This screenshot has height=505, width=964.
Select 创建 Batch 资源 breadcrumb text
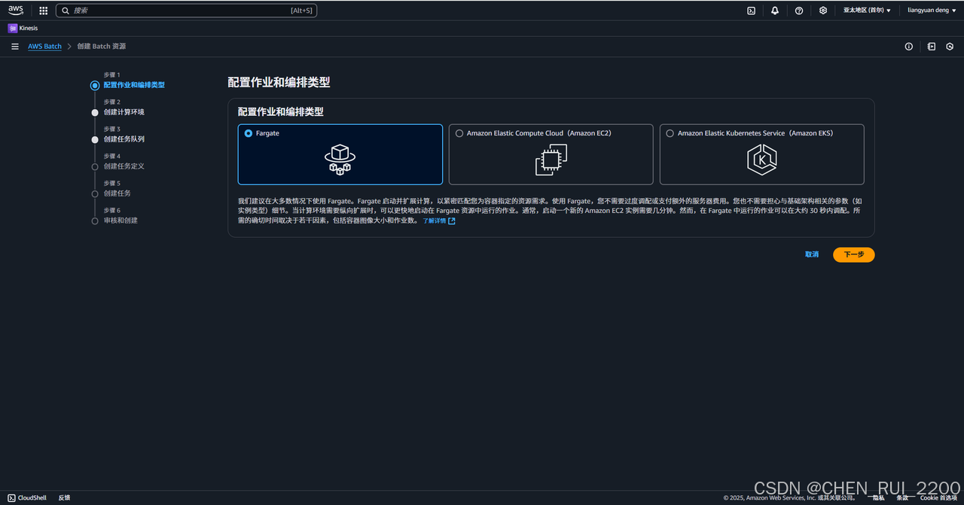click(x=102, y=47)
